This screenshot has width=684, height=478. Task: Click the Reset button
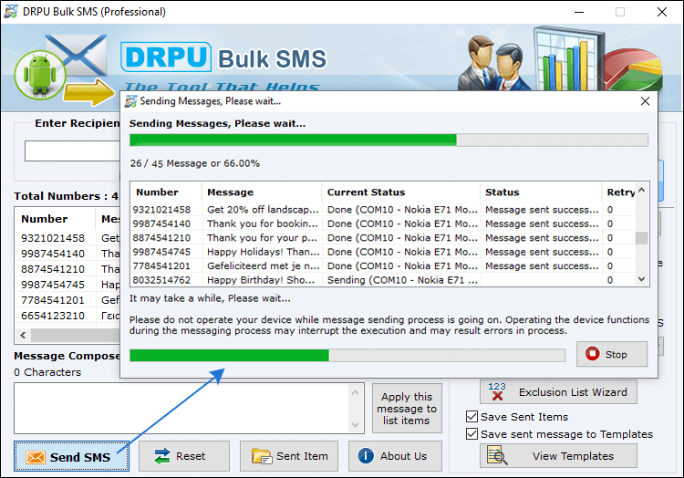click(x=184, y=456)
